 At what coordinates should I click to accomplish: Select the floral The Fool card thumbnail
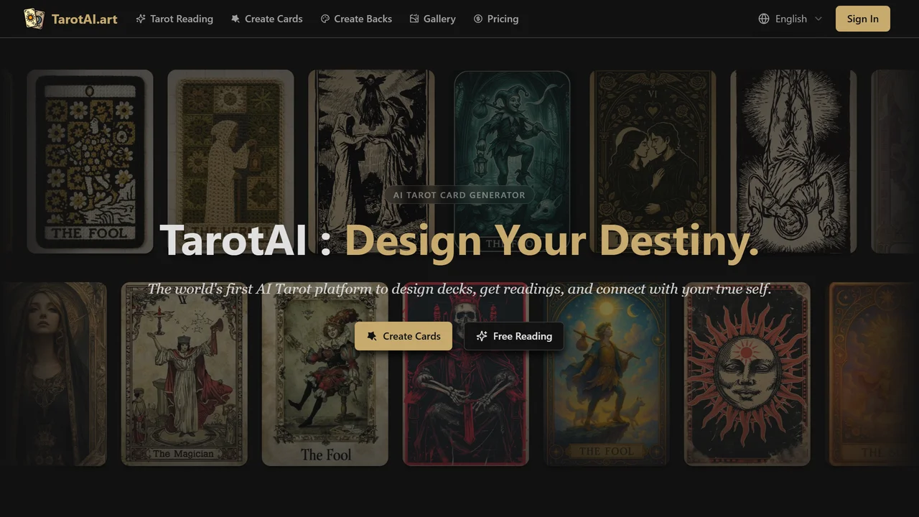click(90, 162)
